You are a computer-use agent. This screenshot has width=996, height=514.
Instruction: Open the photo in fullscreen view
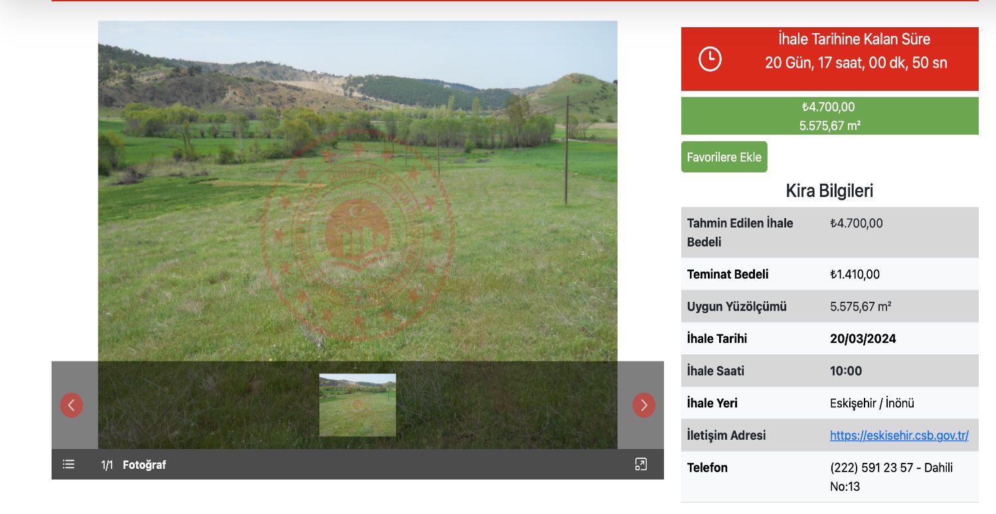(x=640, y=464)
